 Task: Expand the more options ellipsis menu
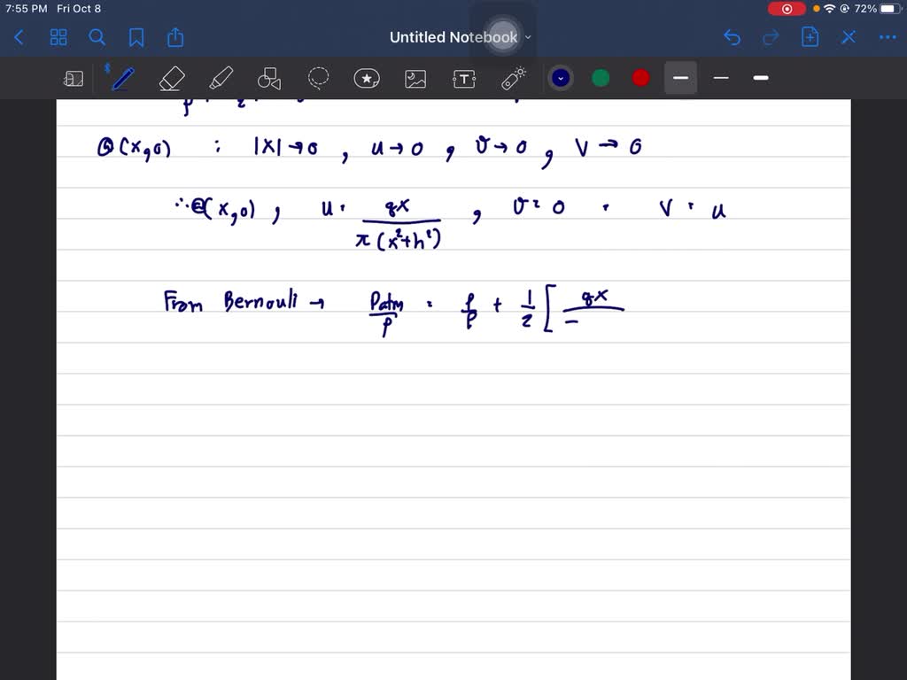click(888, 37)
